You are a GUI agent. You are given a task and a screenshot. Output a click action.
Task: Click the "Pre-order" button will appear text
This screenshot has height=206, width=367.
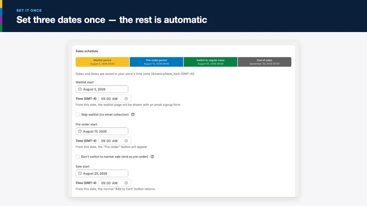[x=111, y=147]
